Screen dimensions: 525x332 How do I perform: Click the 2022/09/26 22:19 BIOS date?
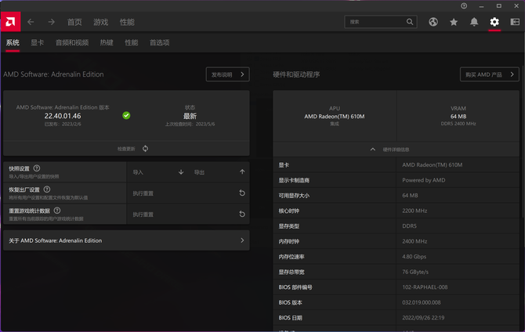(x=423, y=318)
